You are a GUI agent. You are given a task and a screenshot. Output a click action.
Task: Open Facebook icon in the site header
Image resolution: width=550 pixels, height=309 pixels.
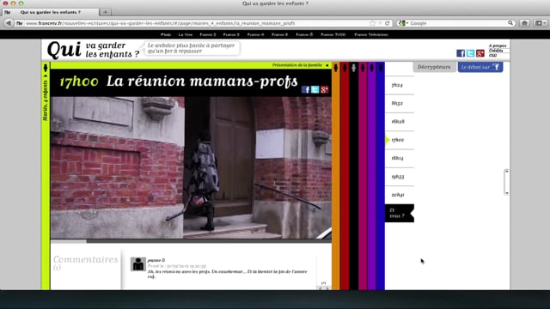pos(461,53)
